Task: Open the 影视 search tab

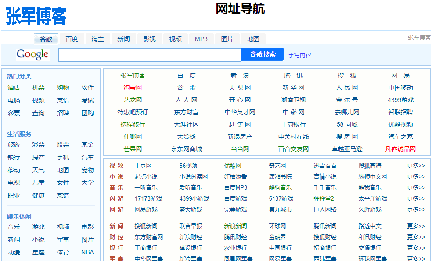Action: click(150, 39)
